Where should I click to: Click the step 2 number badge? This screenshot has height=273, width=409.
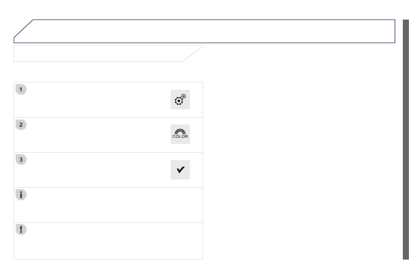click(21, 124)
